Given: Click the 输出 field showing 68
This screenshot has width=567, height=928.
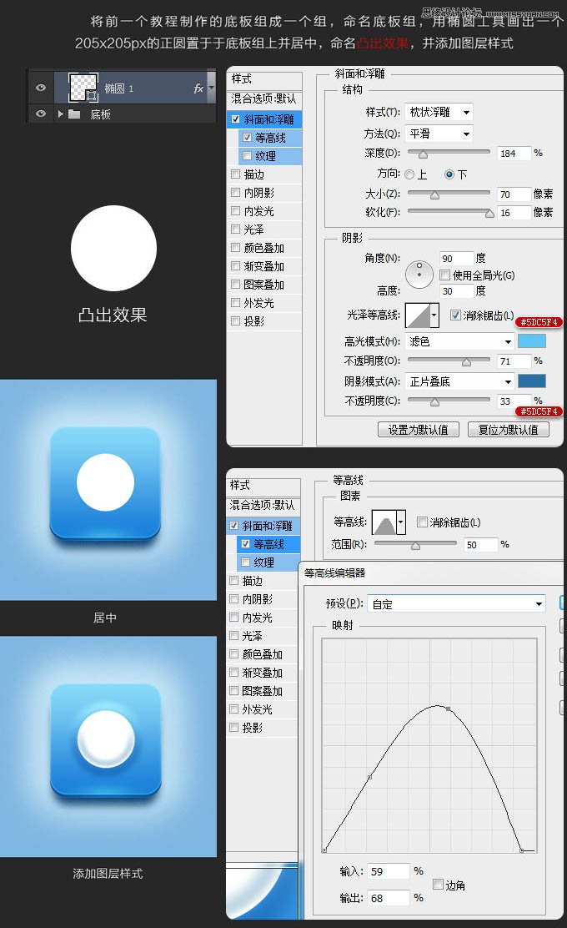Looking at the screenshot, I should click(x=389, y=898).
